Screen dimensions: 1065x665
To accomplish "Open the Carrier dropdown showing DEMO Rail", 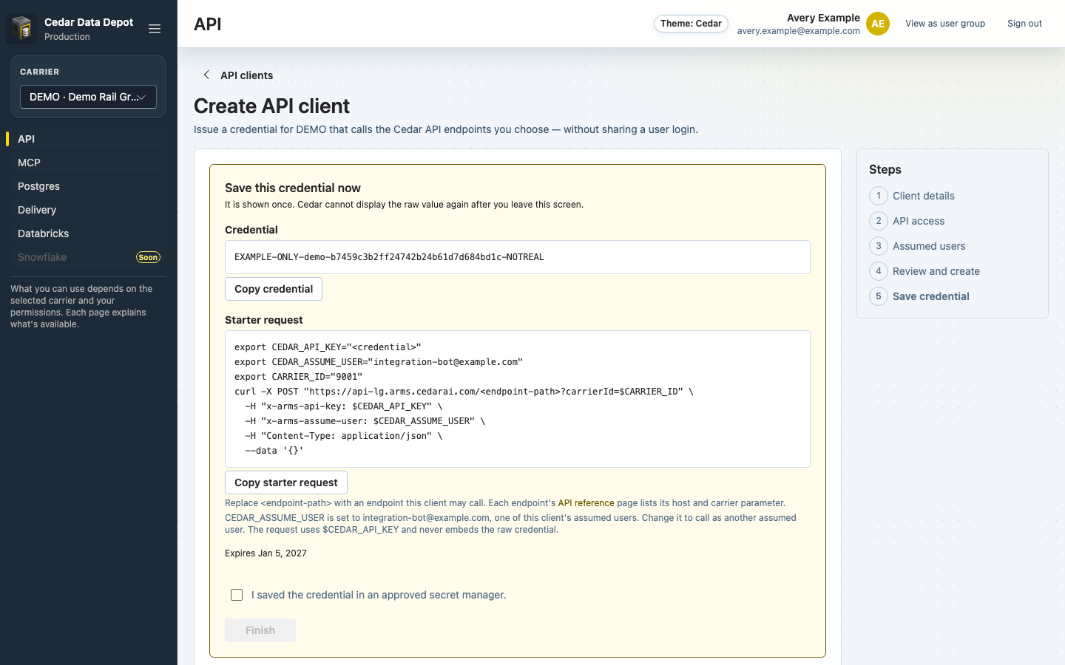I will [x=88, y=97].
